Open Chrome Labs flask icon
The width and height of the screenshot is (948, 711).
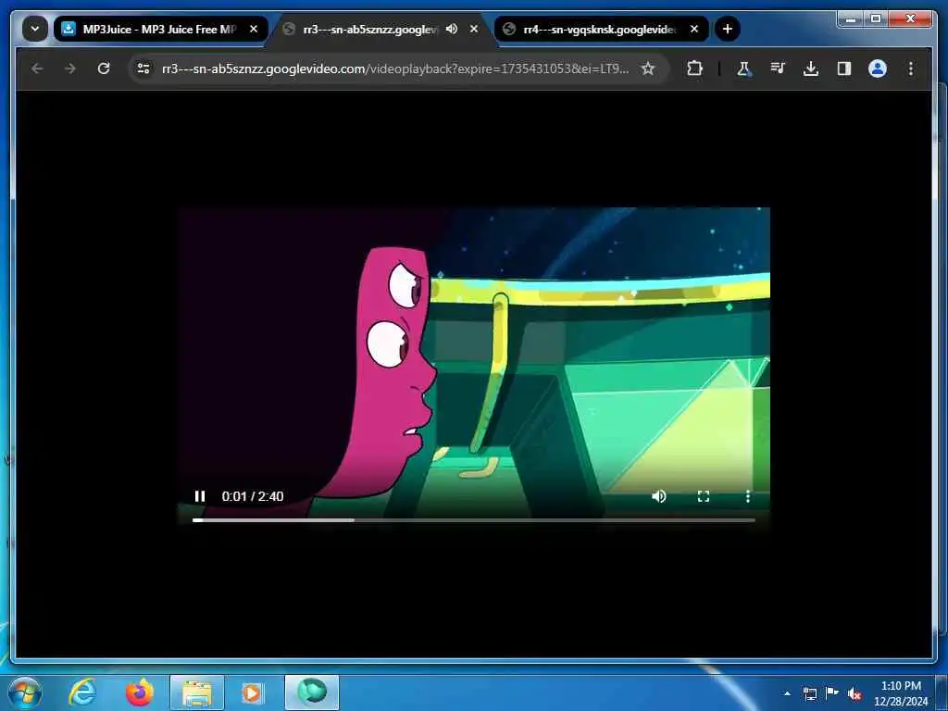pos(743,69)
